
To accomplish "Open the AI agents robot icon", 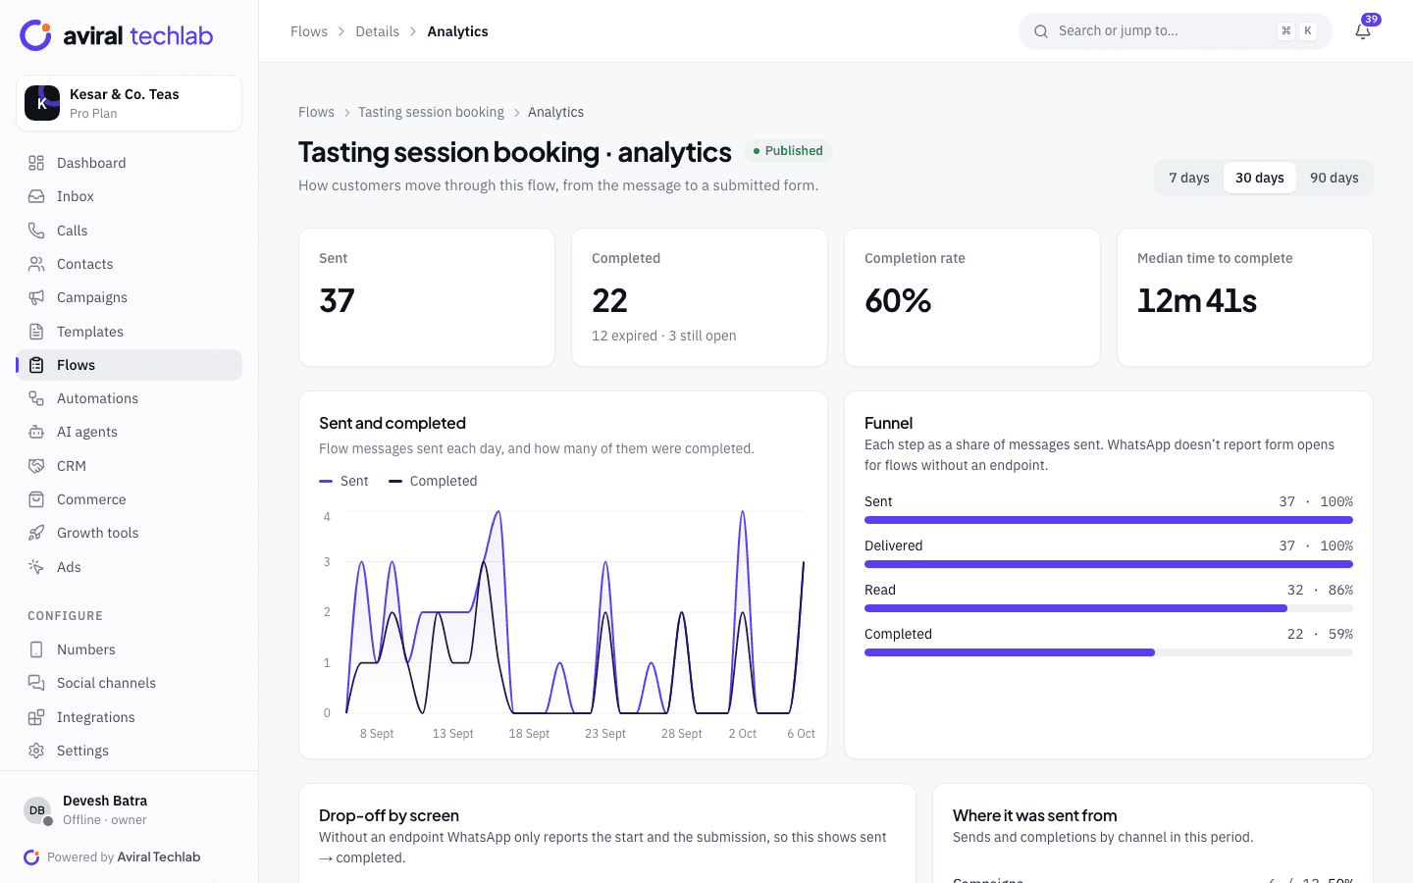I will [x=36, y=432].
